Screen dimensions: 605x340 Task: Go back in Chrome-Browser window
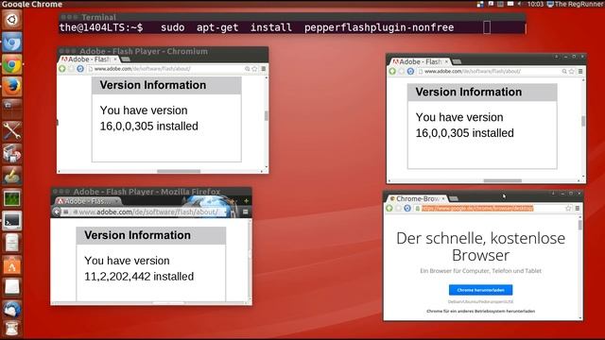pos(389,208)
